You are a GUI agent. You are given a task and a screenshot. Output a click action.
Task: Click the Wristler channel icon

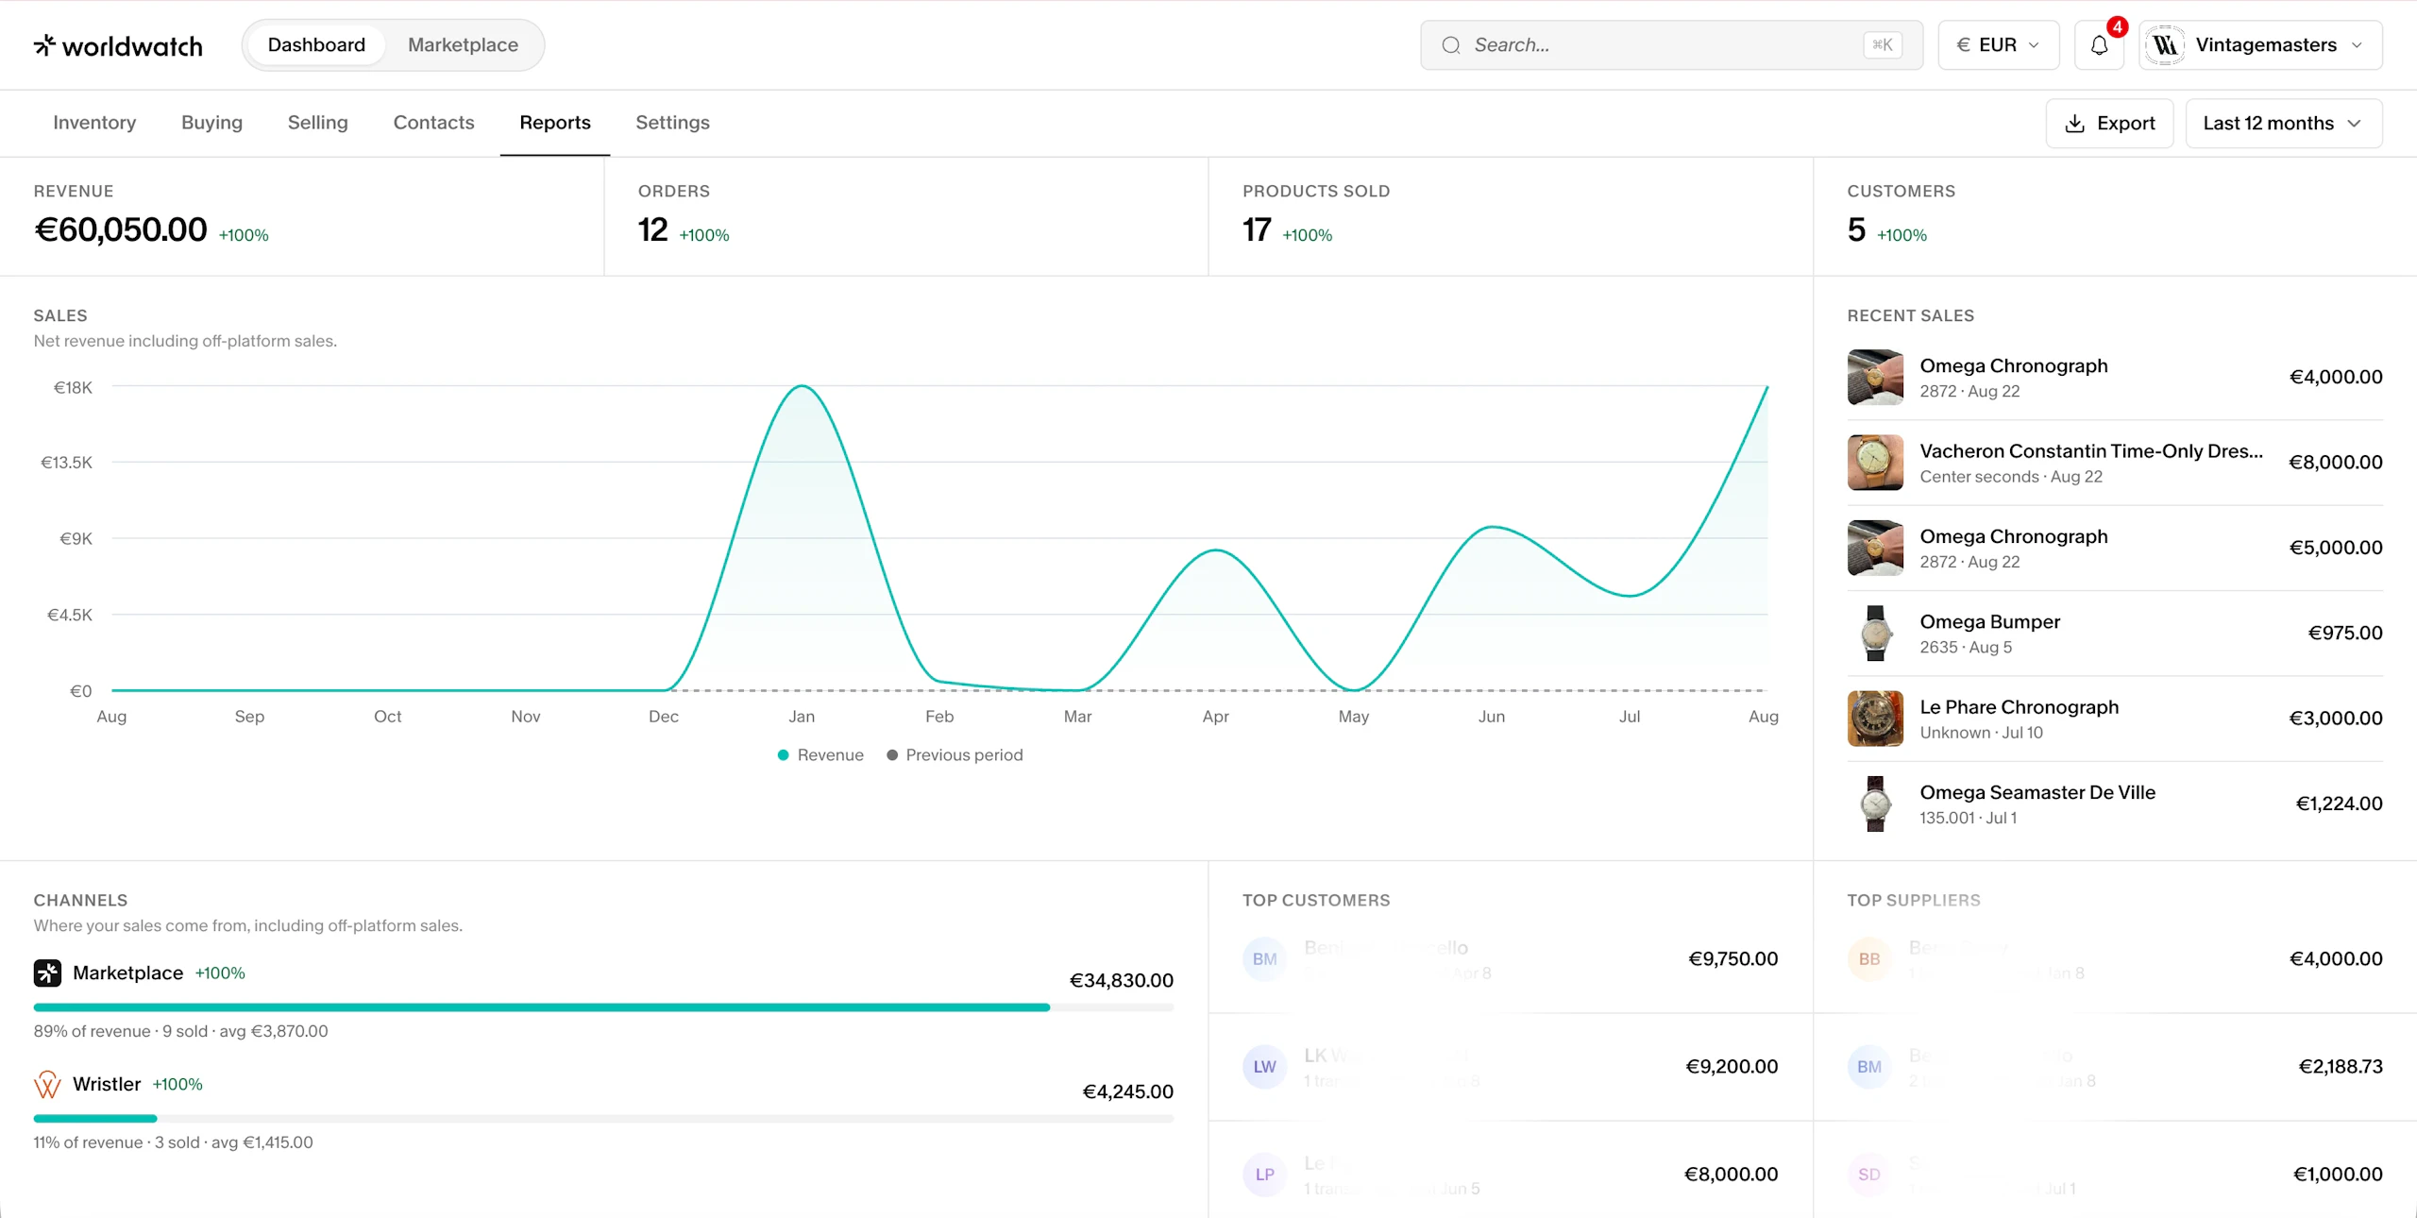[x=47, y=1084]
